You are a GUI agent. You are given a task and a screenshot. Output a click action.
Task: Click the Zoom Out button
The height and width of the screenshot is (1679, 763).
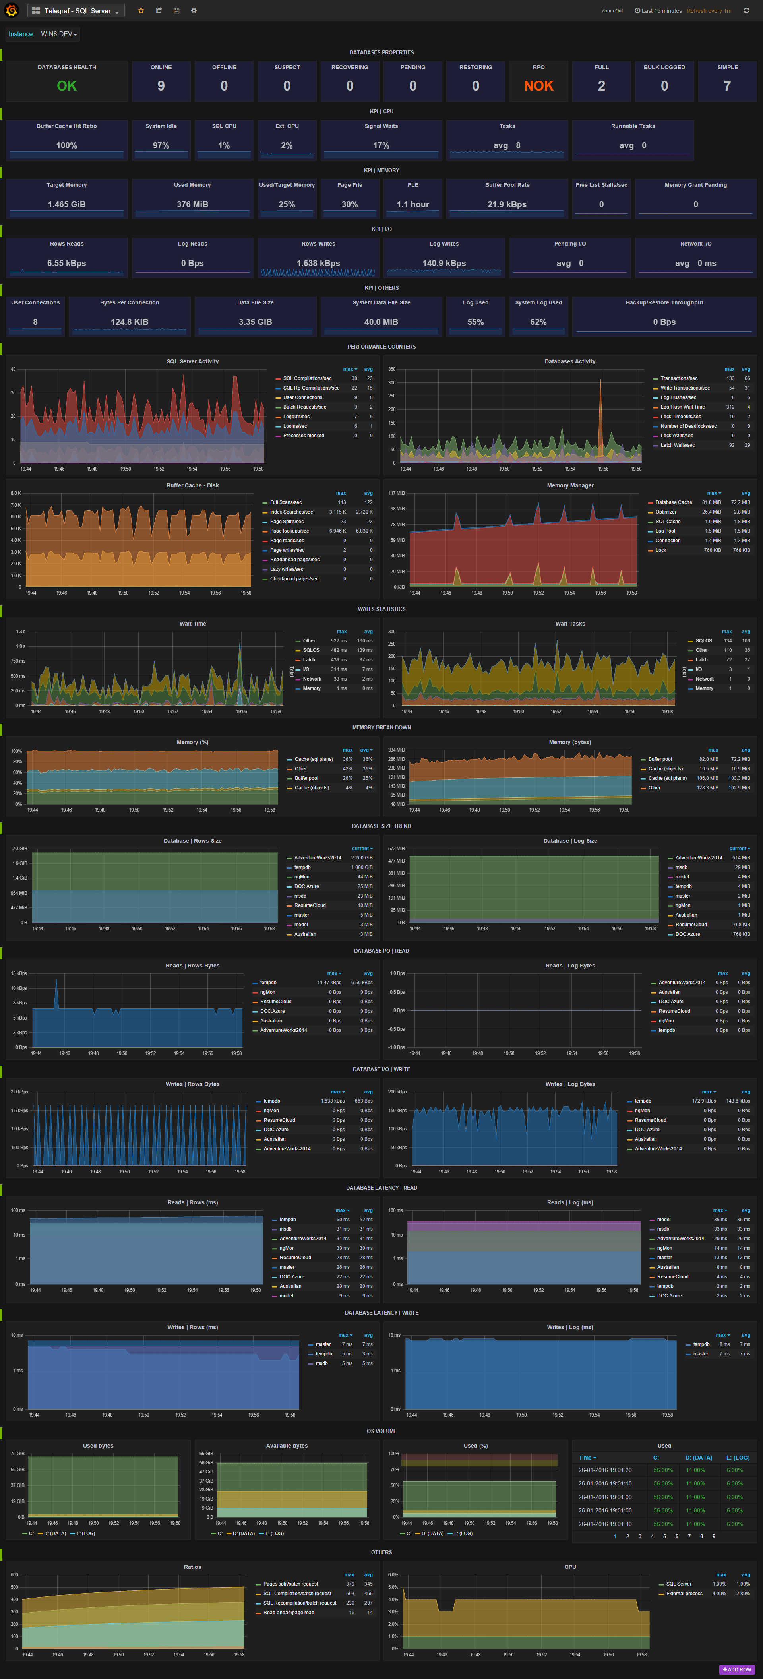[612, 10]
